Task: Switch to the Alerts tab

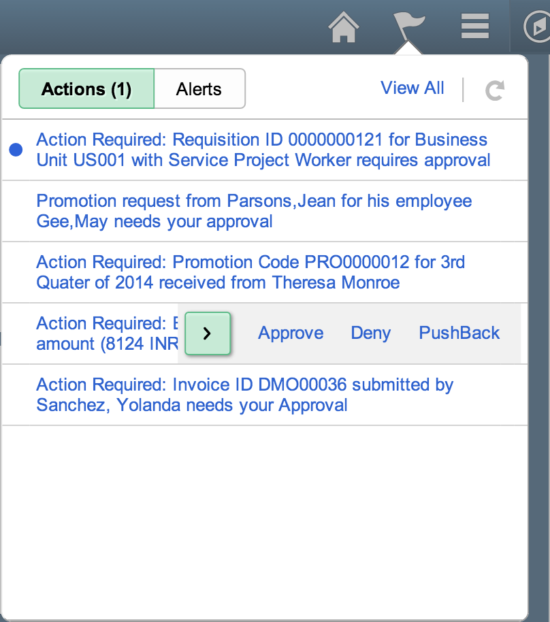Action: (199, 88)
